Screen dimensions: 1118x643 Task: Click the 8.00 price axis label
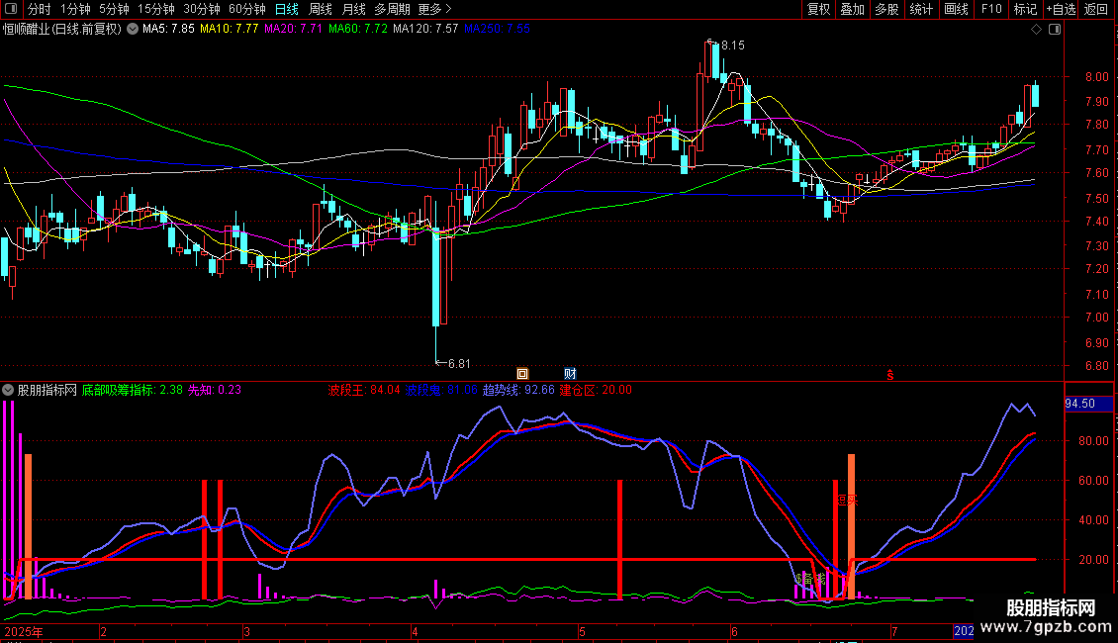coord(1096,77)
